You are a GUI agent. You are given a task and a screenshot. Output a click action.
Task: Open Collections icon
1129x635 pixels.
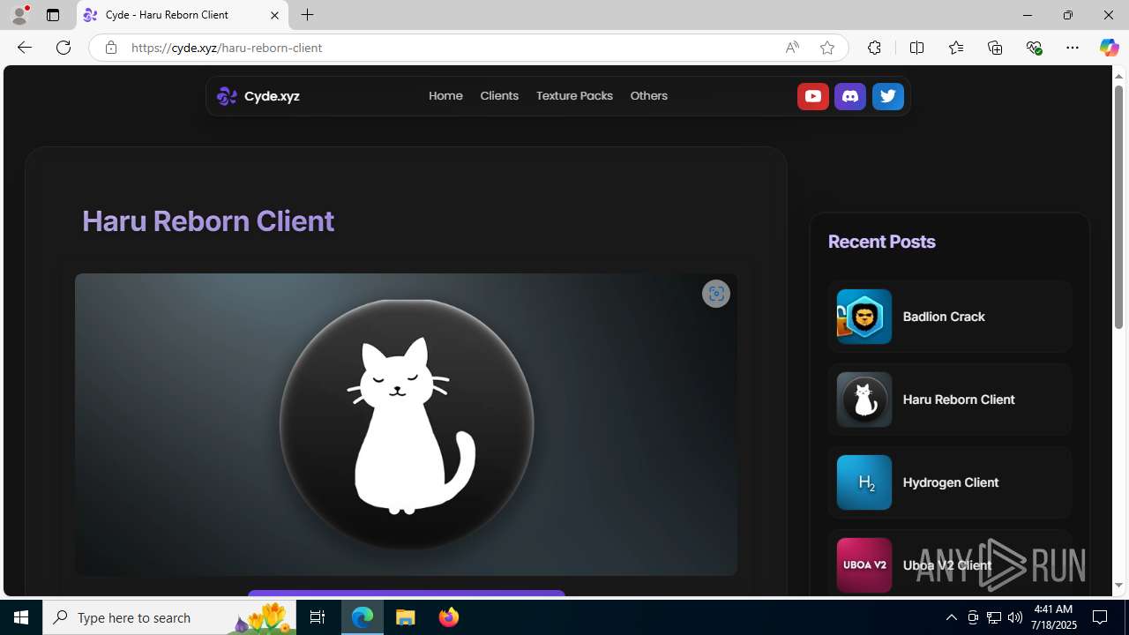pyautogui.click(x=995, y=48)
